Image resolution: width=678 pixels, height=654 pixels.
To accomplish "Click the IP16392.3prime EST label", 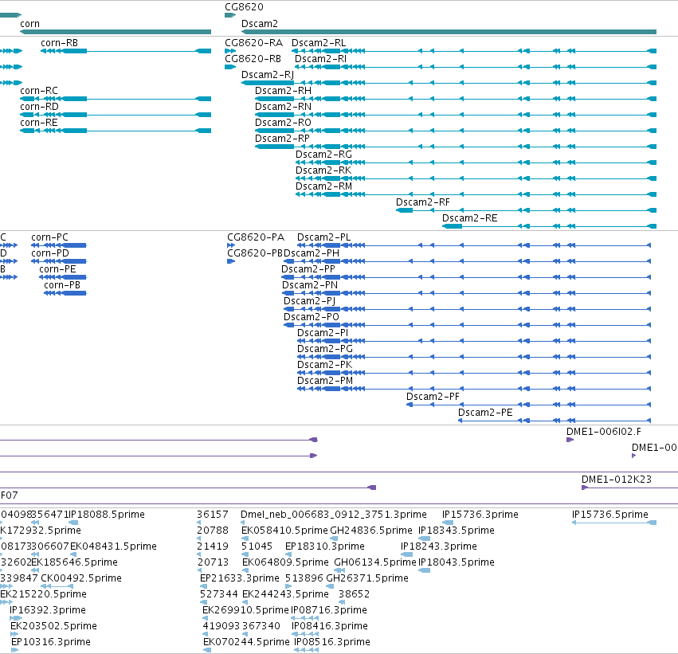I will tap(48, 611).
